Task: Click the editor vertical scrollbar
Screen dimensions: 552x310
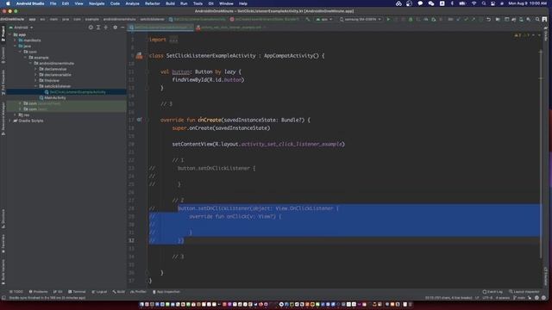Action: point(541,155)
